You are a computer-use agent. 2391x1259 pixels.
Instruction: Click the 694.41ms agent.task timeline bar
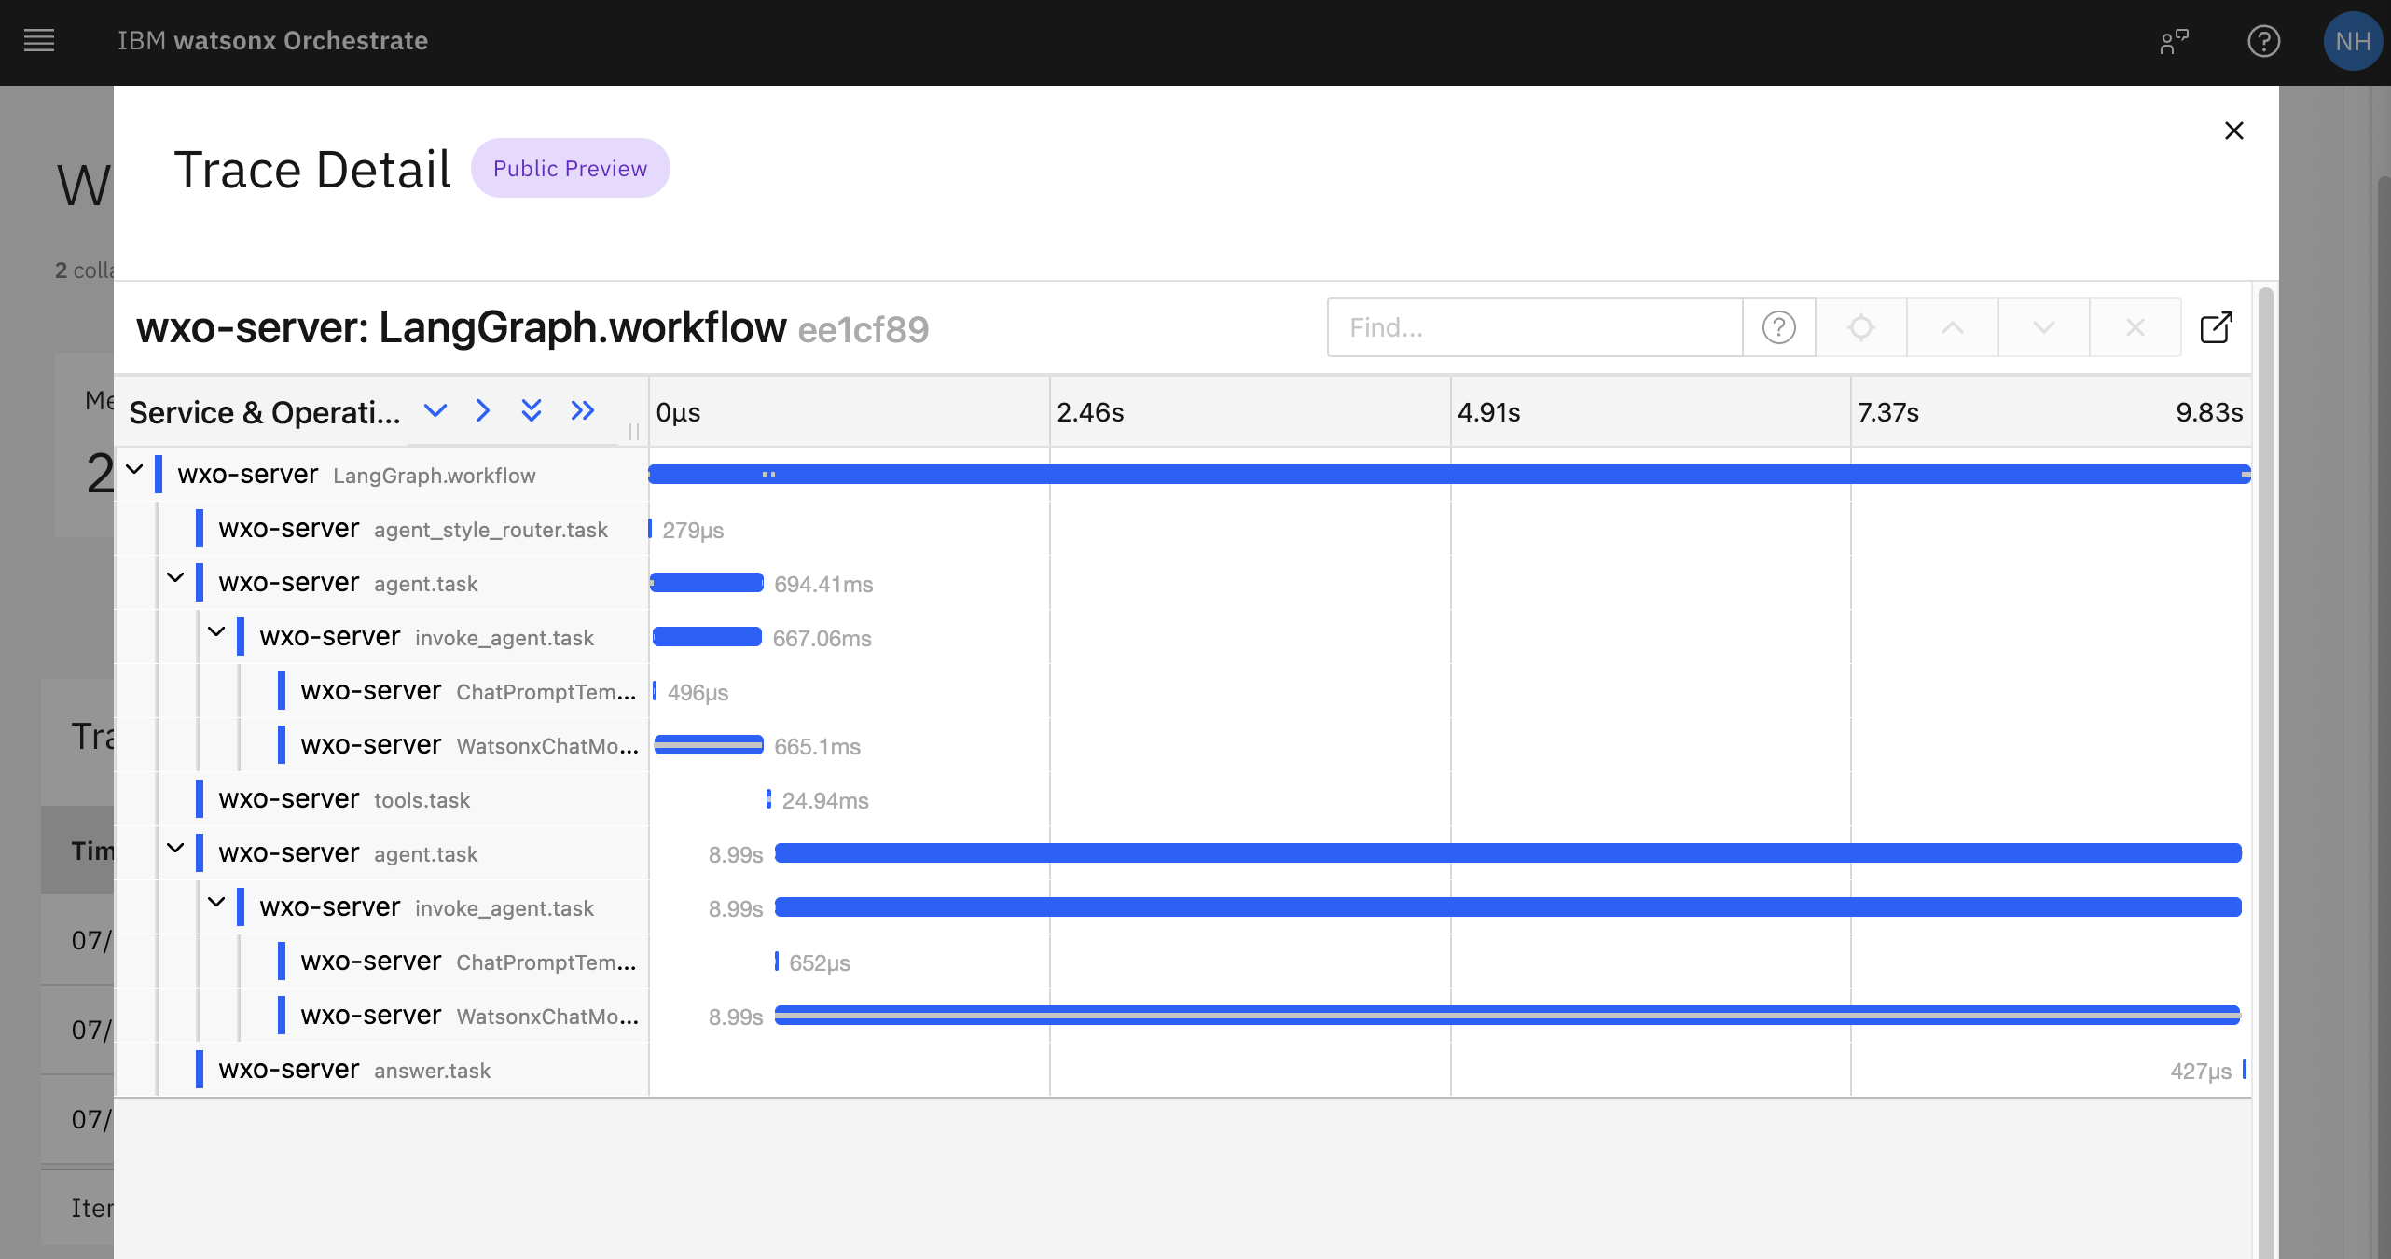(x=707, y=583)
